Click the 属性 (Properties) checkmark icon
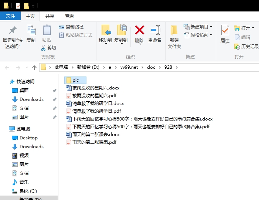This screenshot has height=200, width=259. coord(225,30)
